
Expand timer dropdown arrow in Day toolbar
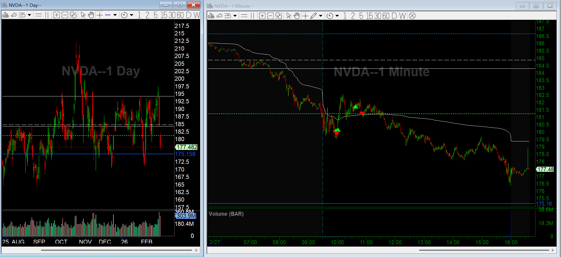pos(131,15)
